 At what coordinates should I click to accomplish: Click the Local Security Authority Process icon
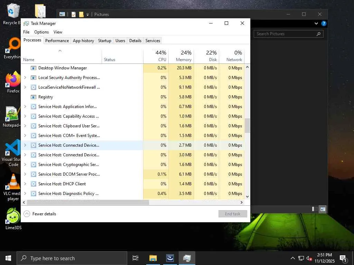34,78
